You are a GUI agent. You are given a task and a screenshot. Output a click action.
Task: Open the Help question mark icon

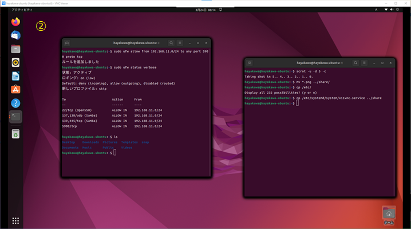tap(15, 102)
